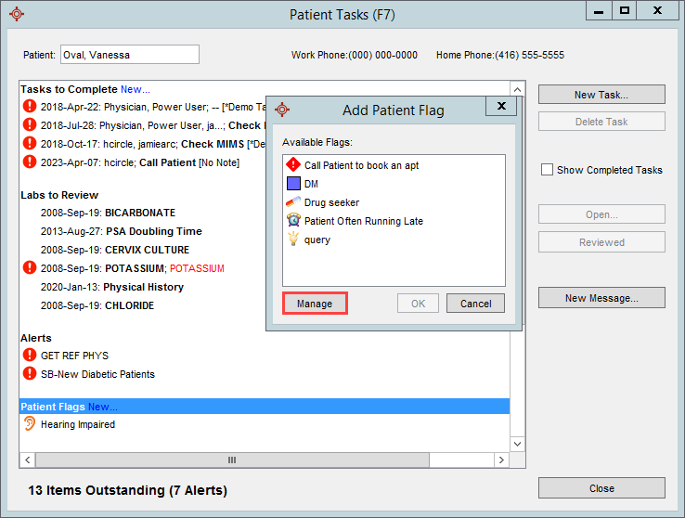Viewport: 685px width, 518px height.
Task: Click the clock icon for Patient Often Running Late
Action: click(x=293, y=221)
